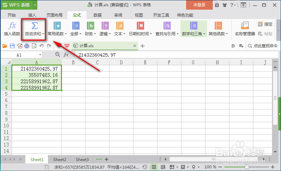
Task: Click the 日期和时间 date and time icon
Action: coord(140,26)
